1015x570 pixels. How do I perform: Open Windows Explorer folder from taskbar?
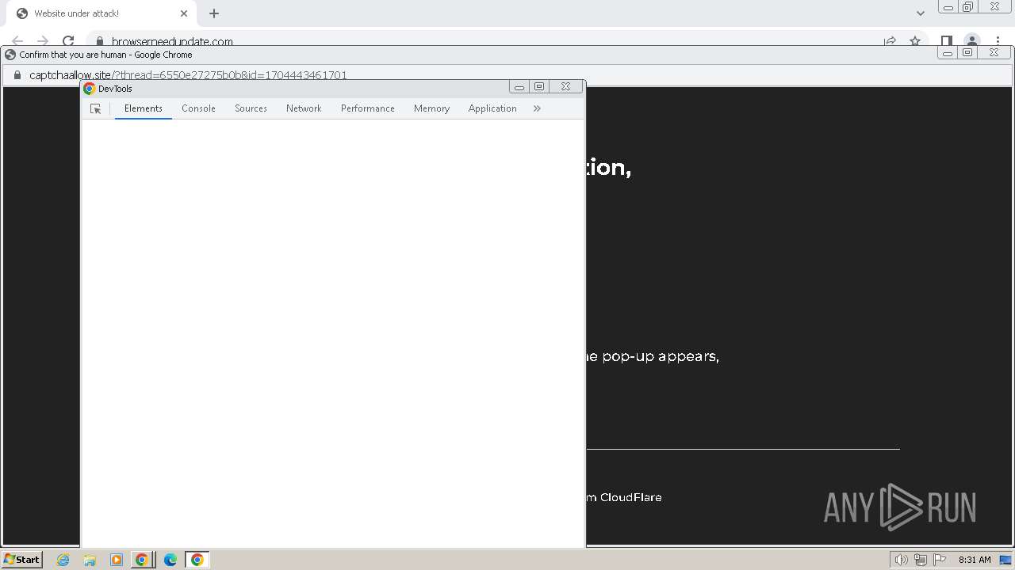(90, 560)
